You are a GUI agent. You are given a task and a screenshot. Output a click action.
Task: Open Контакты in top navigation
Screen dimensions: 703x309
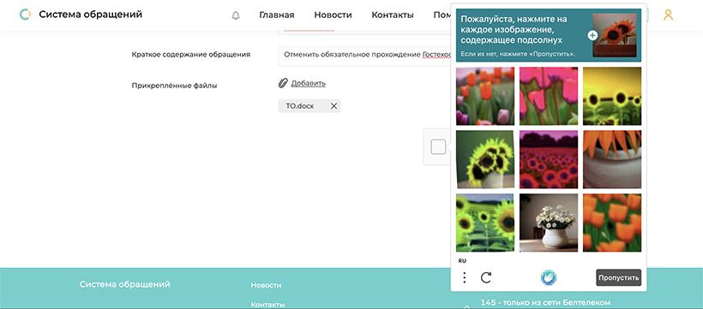click(393, 15)
